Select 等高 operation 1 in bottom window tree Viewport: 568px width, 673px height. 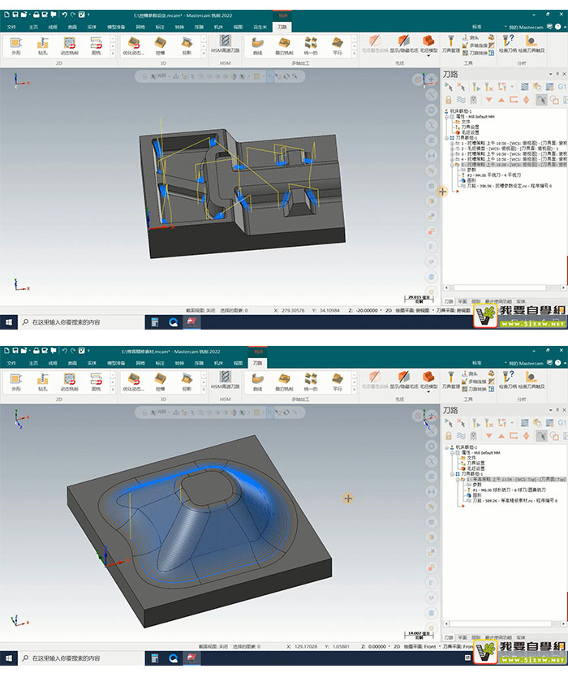point(514,479)
